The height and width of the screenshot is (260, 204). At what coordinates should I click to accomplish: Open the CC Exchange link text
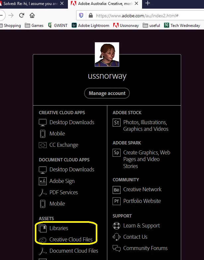tap(64, 145)
